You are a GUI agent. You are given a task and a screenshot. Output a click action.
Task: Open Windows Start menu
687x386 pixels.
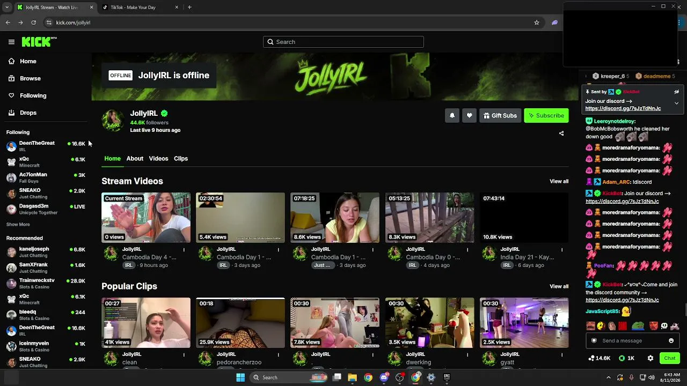pyautogui.click(x=240, y=377)
